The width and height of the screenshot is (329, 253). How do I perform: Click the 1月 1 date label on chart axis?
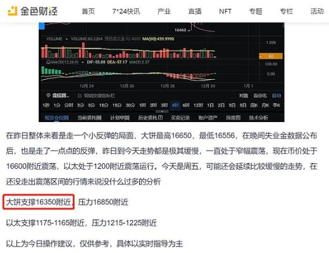tap(248, 86)
